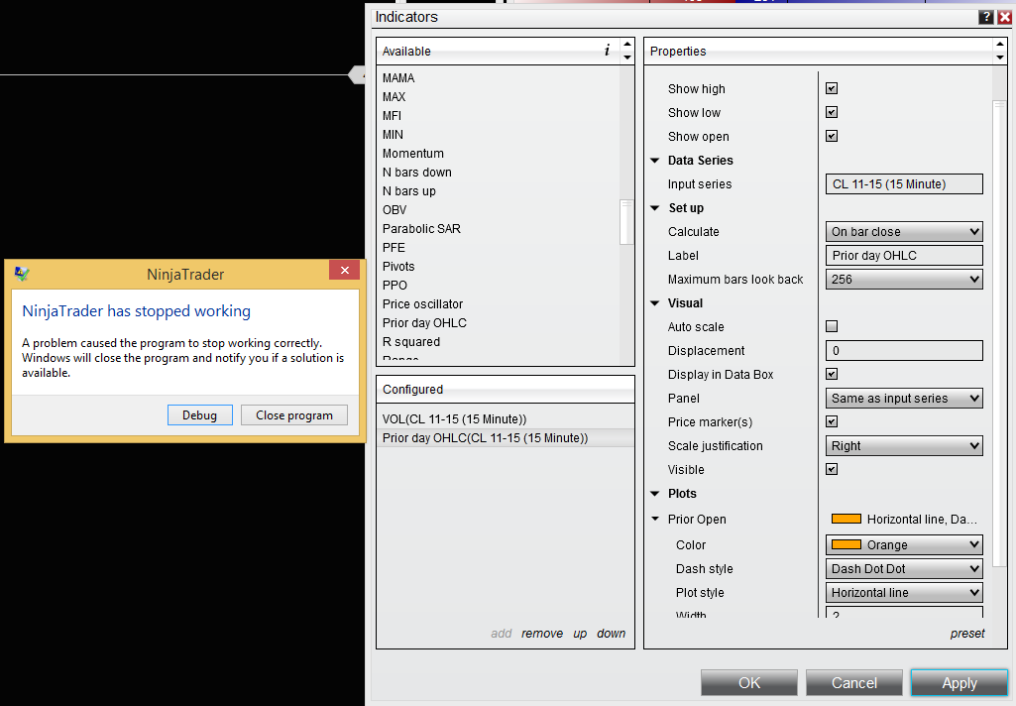Select N bars up indicator
The height and width of the screenshot is (706, 1016).
click(x=409, y=190)
